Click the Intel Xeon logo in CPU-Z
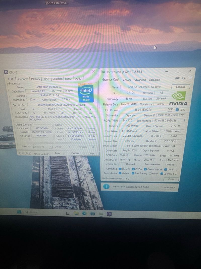 pyautogui.click(x=86, y=93)
